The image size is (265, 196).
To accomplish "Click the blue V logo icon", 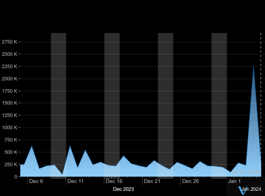I will (x=242, y=190).
